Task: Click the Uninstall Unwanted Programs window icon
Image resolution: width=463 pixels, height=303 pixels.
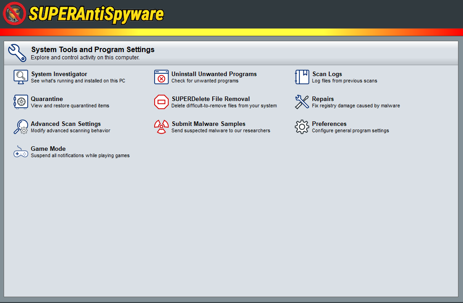Action: tap(161, 77)
